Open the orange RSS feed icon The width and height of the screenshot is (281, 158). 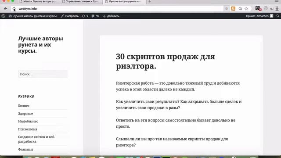click(233, 8)
